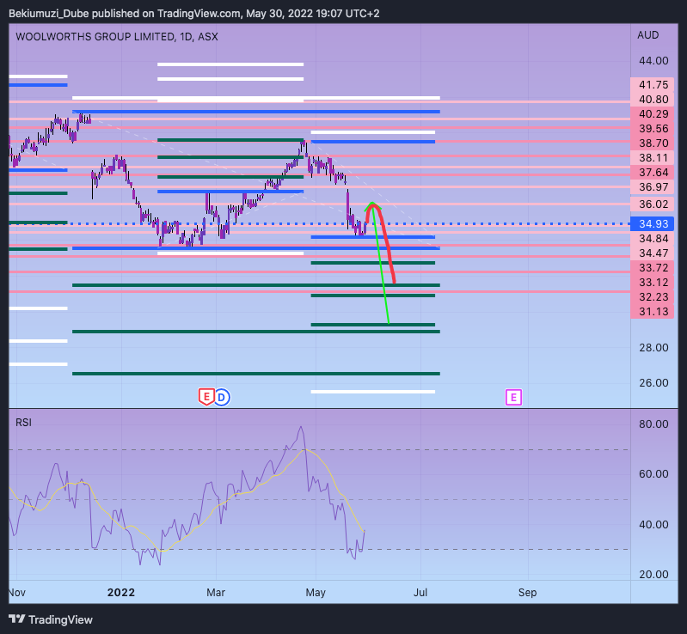The image size is (687, 634).
Task: Click the RSI 40.00 axis value
Action: tap(653, 525)
